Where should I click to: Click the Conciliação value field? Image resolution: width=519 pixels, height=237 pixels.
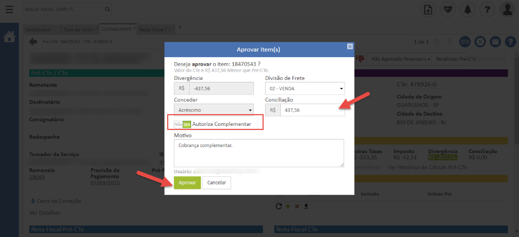click(x=311, y=110)
